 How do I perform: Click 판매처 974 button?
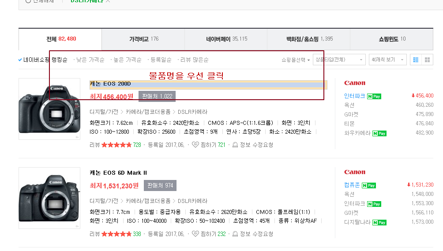point(160,186)
